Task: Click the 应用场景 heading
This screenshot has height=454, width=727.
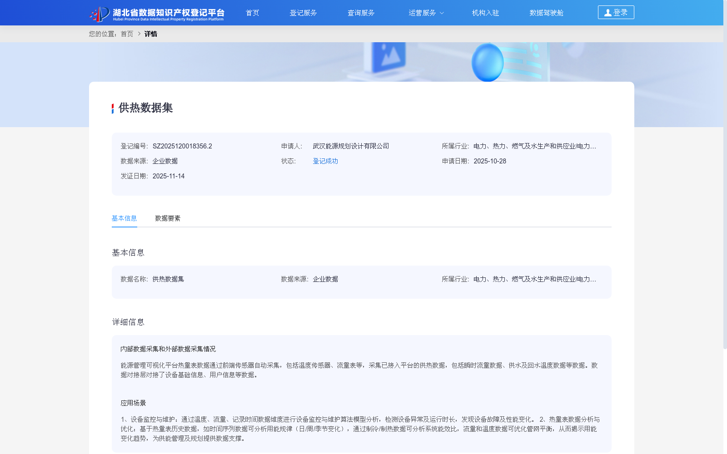Action: tap(133, 403)
